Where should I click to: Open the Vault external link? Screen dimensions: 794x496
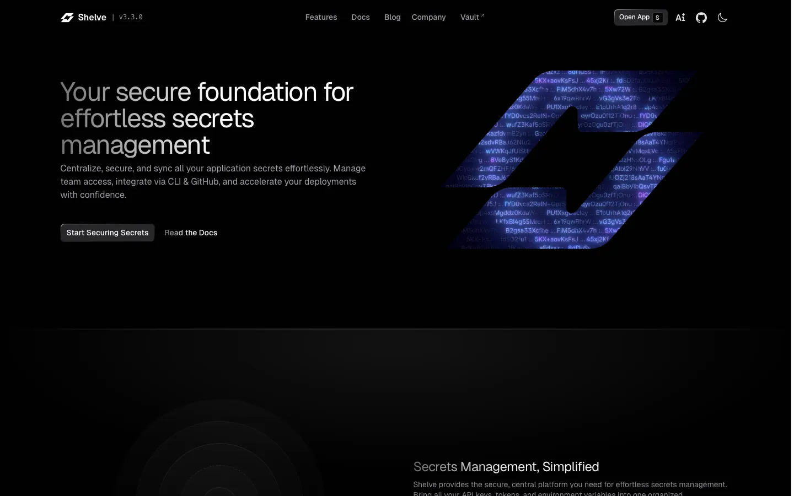click(473, 17)
